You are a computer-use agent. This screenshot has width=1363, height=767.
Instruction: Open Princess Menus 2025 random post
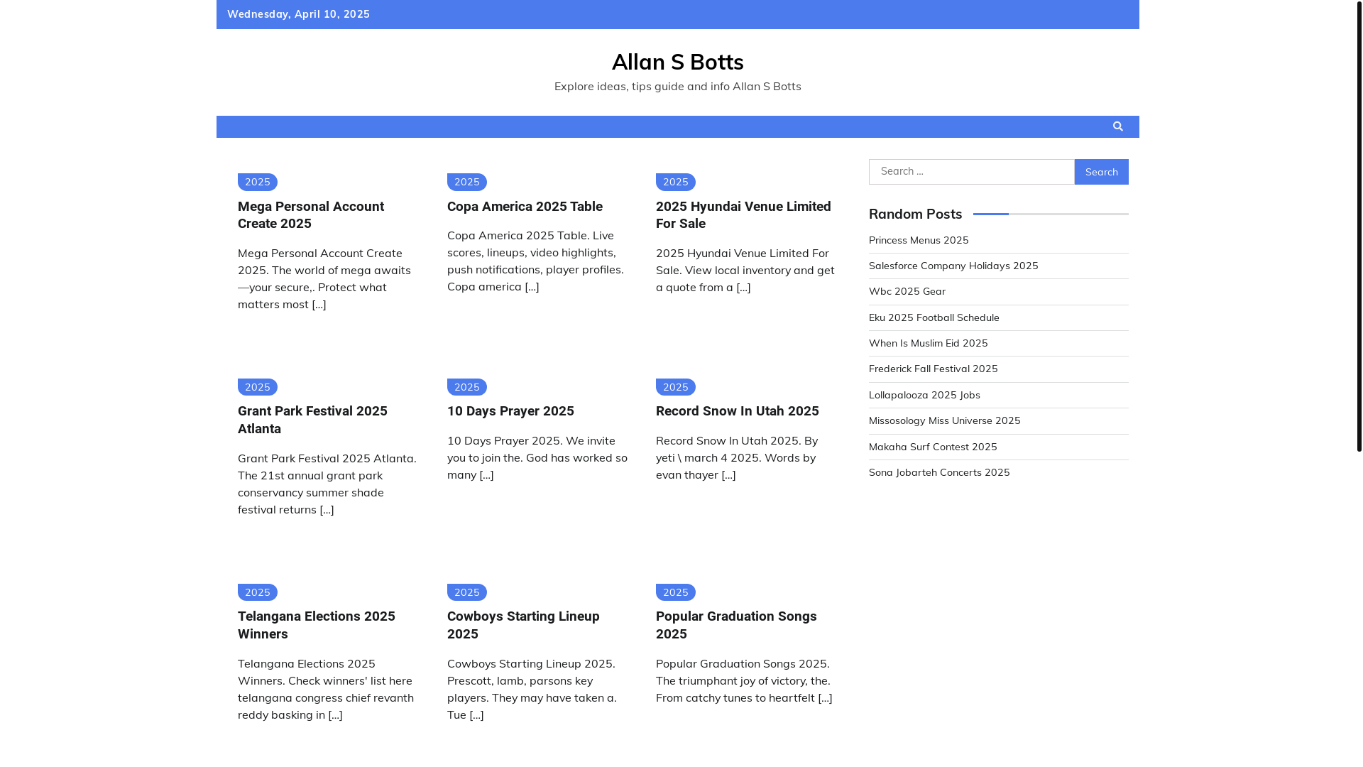(919, 240)
